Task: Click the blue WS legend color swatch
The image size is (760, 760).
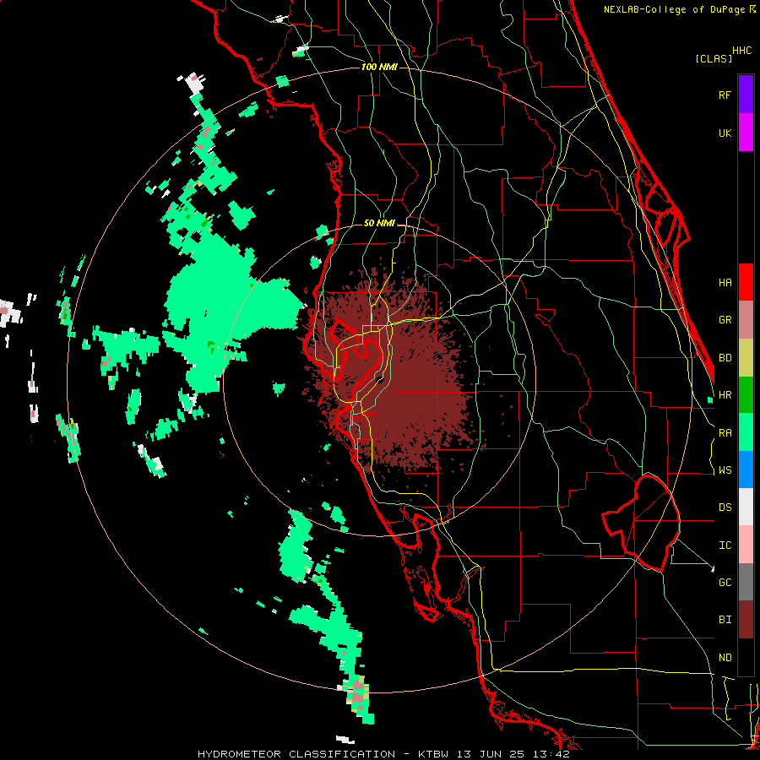Action: click(x=746, y=470)
